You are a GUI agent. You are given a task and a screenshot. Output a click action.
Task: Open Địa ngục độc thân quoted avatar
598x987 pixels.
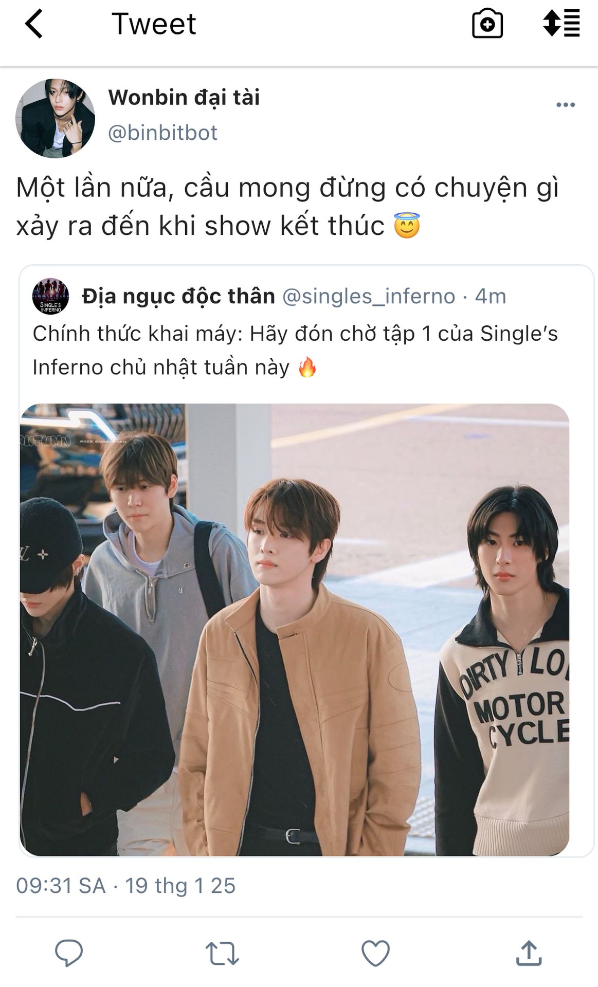click(x=50, y=296)
